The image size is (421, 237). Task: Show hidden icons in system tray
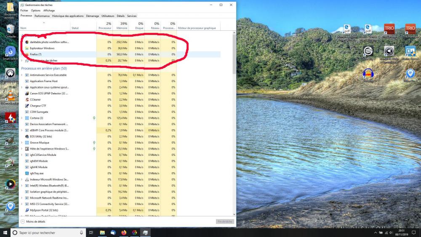click(376, 233)
